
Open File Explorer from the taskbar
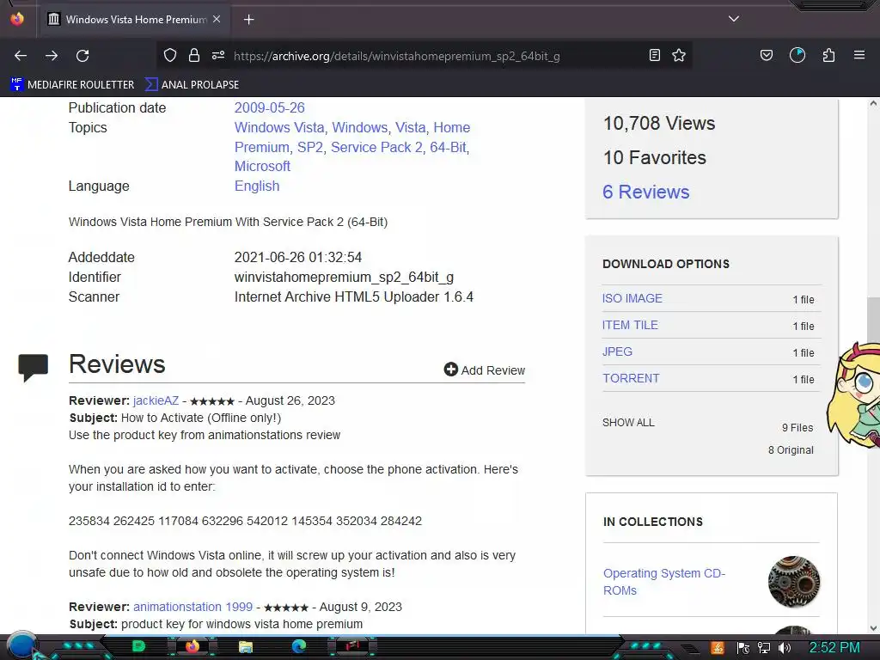point(245,647)
